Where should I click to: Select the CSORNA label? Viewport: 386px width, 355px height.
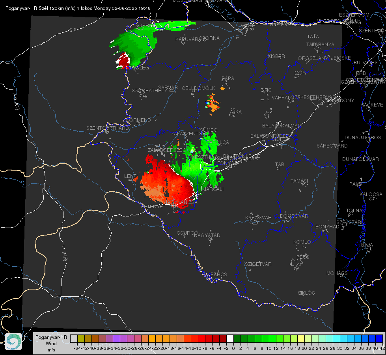coord(209,38)
